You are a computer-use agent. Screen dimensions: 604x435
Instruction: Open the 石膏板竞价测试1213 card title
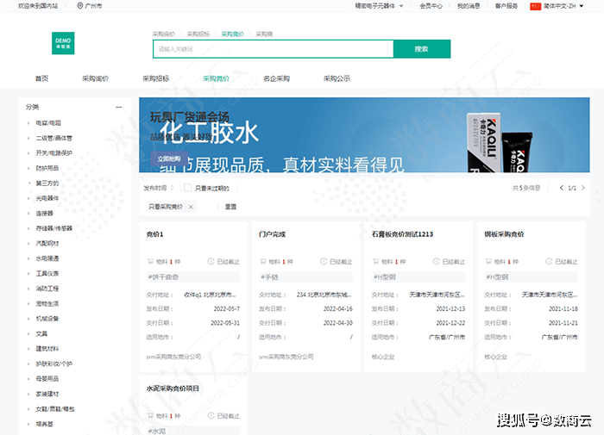(402, 234)
